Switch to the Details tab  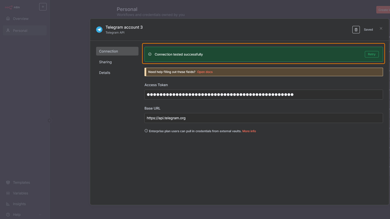(x=105, y=73)
